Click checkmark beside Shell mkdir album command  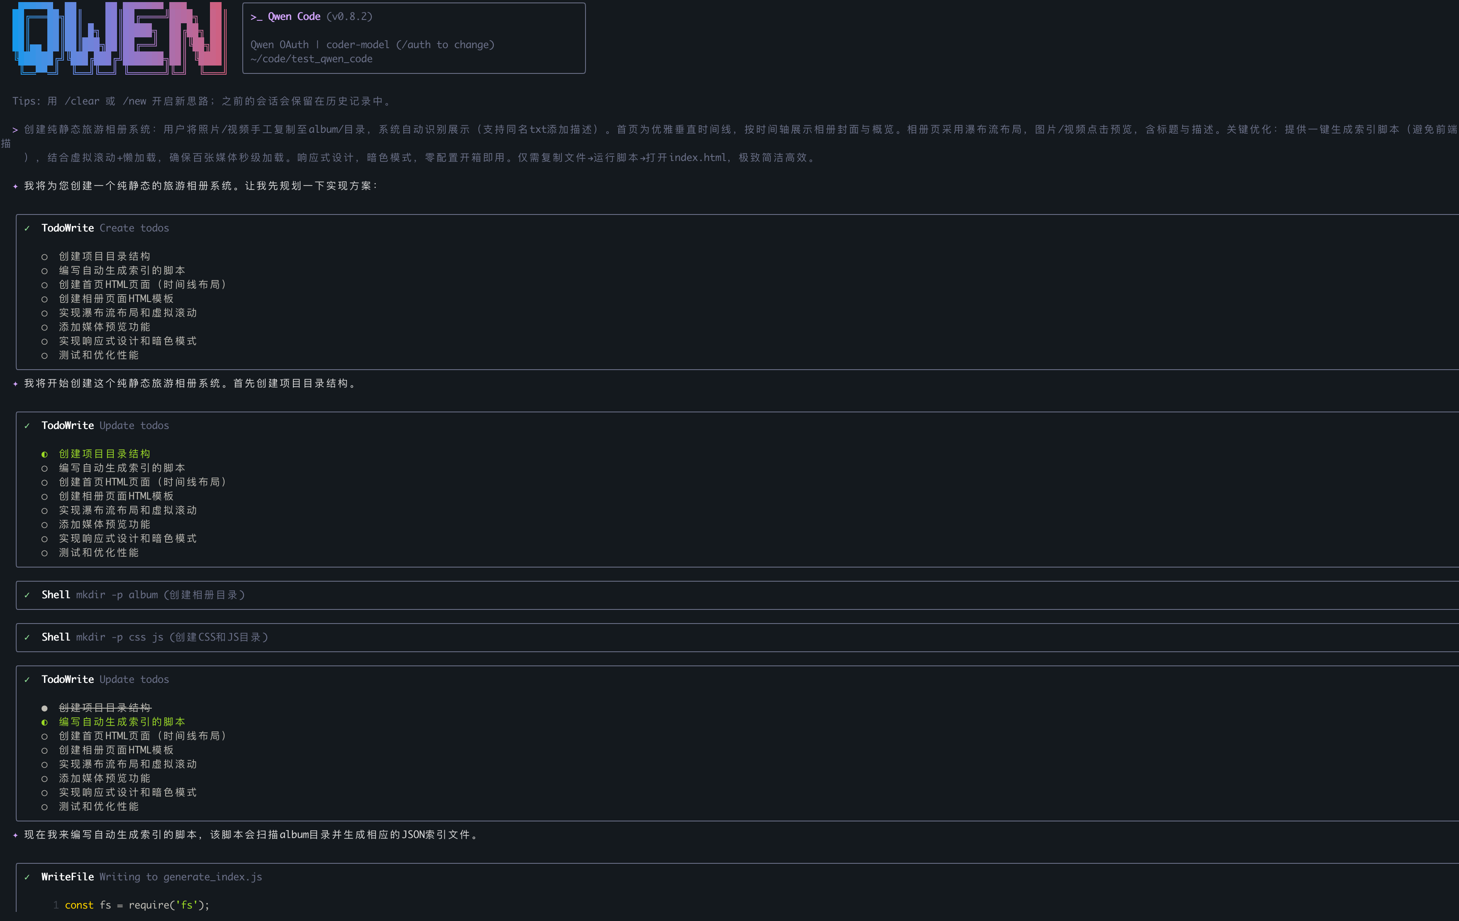(x=27, y=595)
